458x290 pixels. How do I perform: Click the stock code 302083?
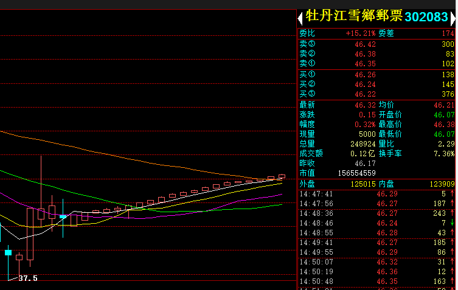point(426,17)
